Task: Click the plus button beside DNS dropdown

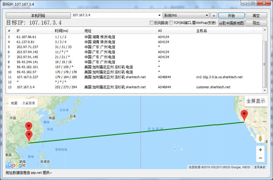Action: [214, 16]
